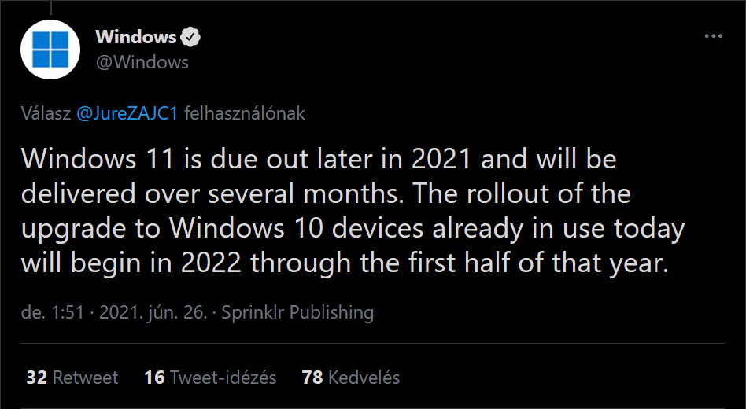
Task: Open the Sprinklr Publishing source link
Action: pyautogui.click(x=297, y=312)
